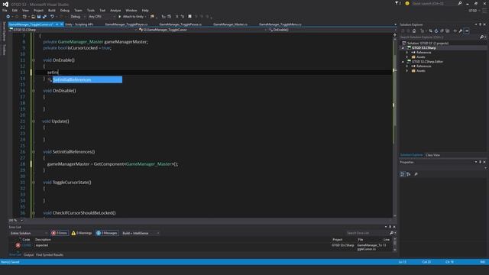Image resolution: width=489 pixels, height=275 pixels.
Task: Click Properties panel Alphabetical sort icon
Action: (x=409, y=174)
